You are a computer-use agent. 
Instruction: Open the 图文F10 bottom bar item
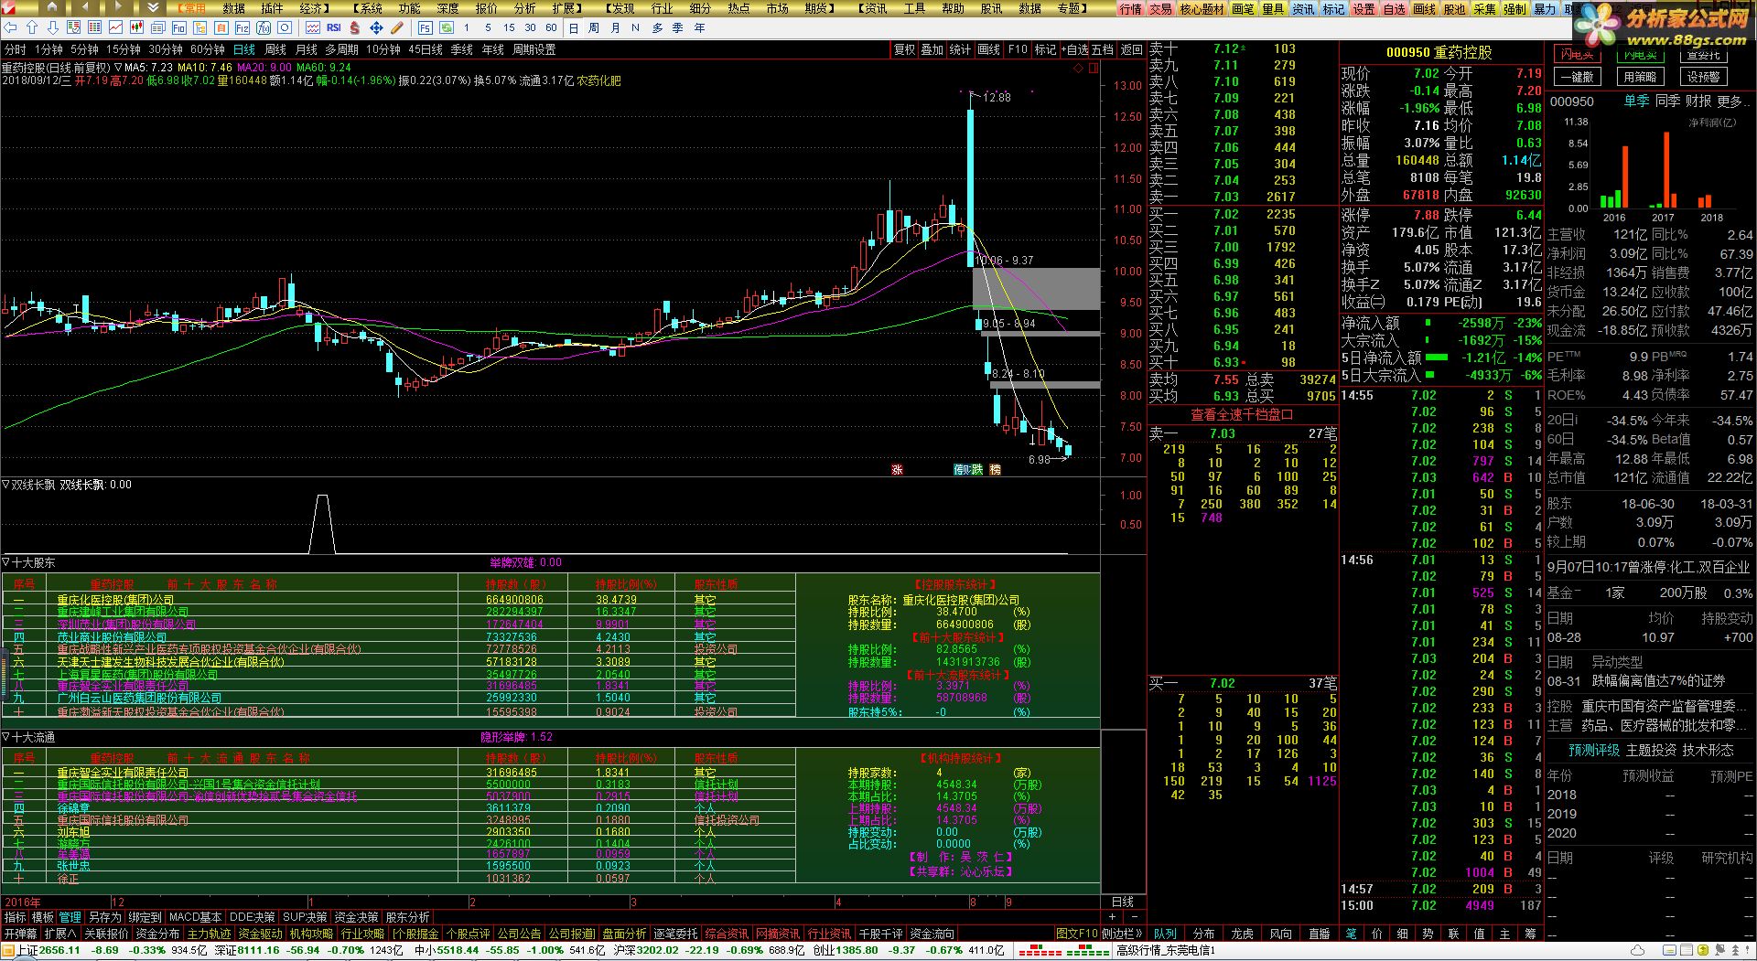1076,934
